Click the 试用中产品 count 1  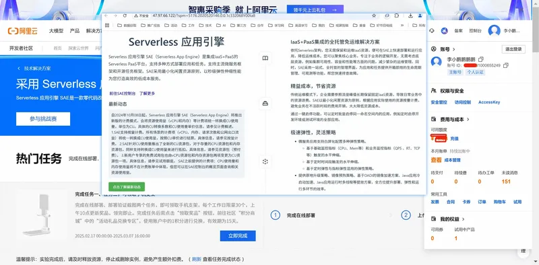coord(456,238)
